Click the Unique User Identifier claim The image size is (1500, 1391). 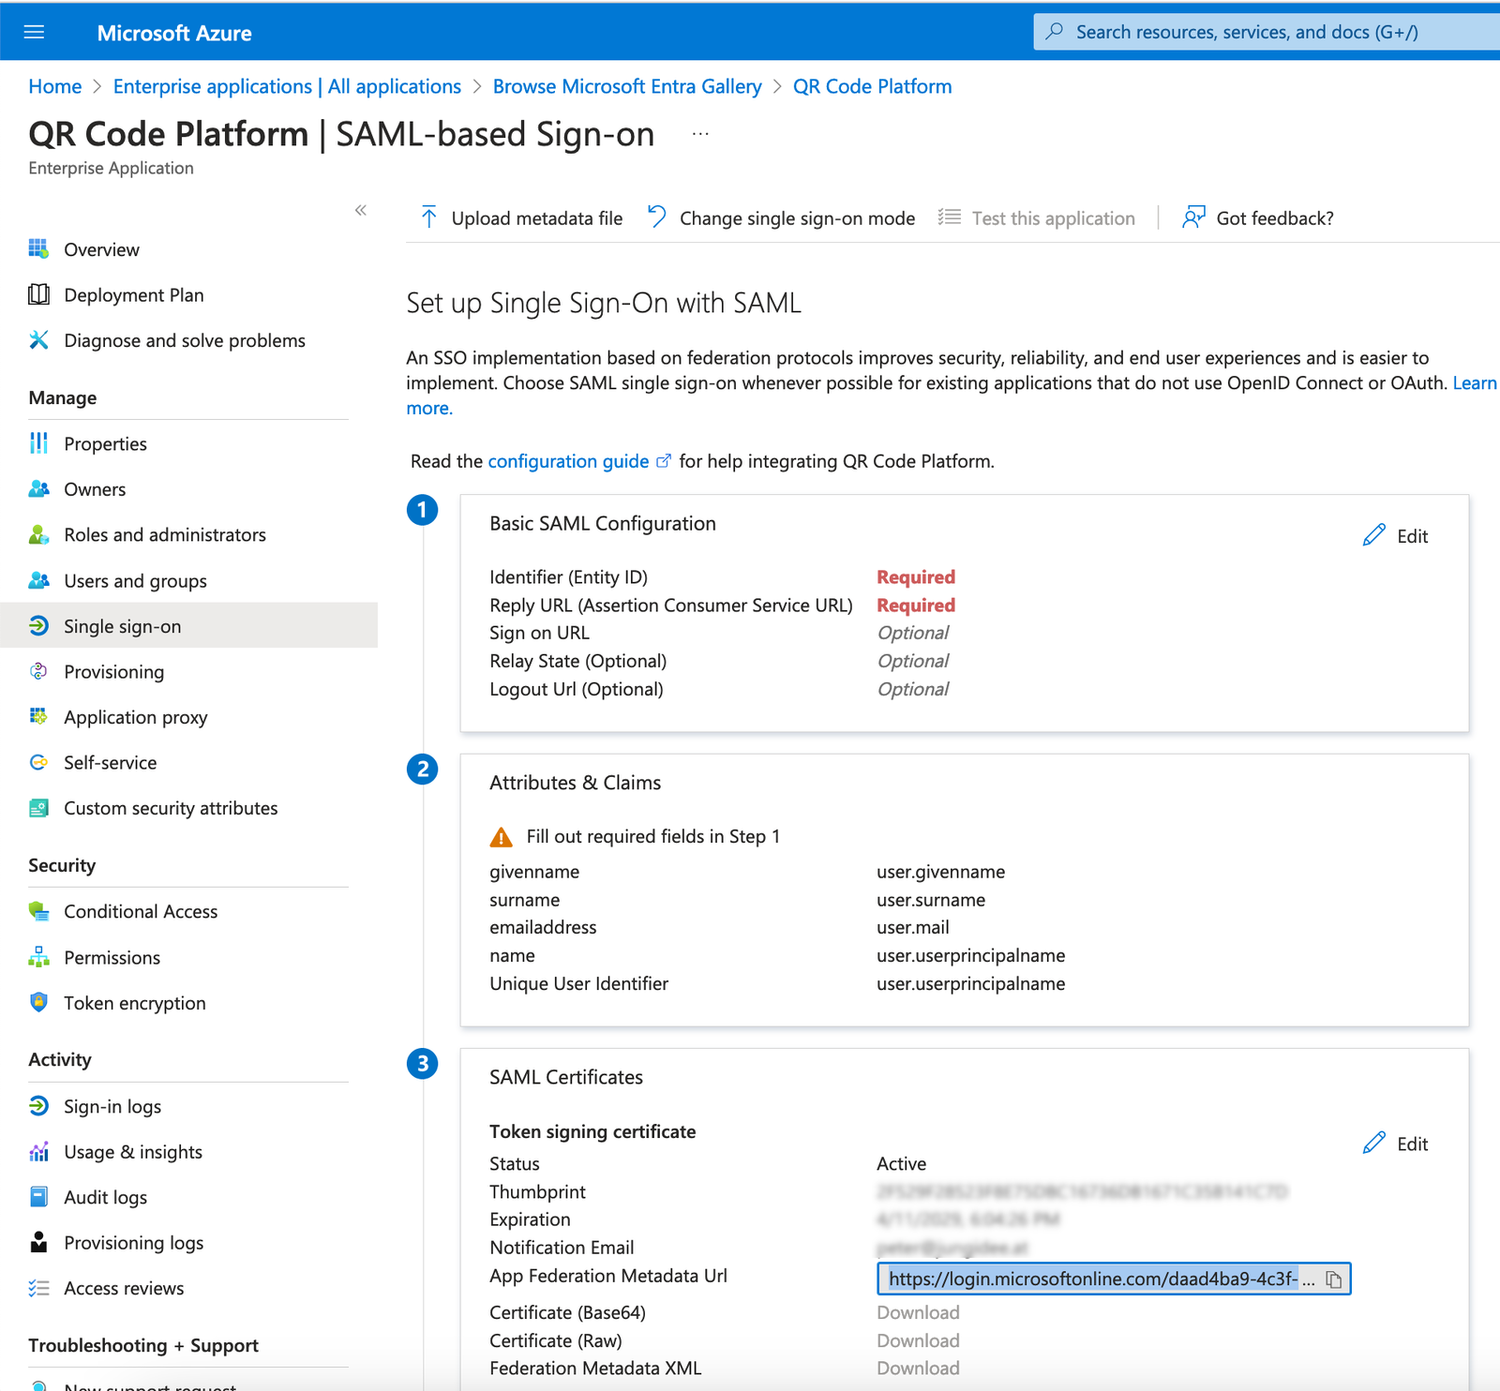tap(578, 983)
